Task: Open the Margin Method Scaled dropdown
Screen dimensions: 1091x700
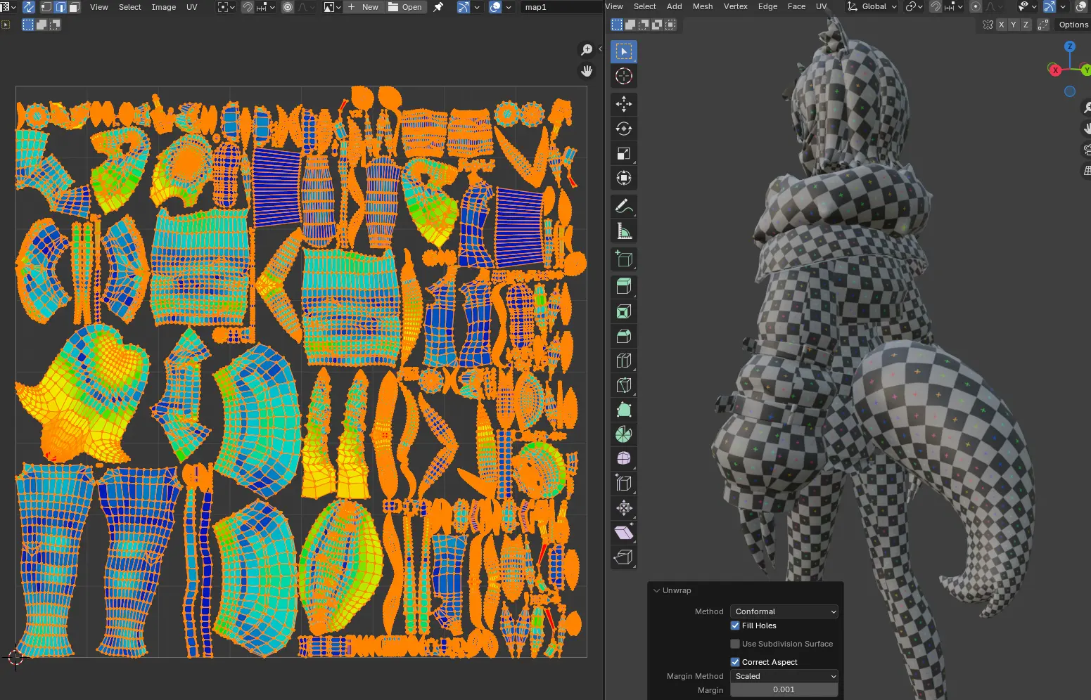Action: pos(784,676)
